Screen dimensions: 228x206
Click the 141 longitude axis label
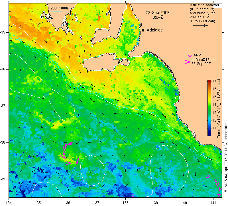pyautogui.click(x=213, y=203)
